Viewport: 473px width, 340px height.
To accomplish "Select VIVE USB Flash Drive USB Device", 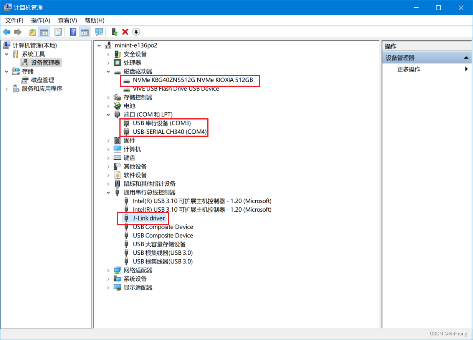I will (176, 88).
